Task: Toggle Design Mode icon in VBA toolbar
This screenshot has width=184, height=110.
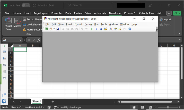Action: (x=105, y=29)
